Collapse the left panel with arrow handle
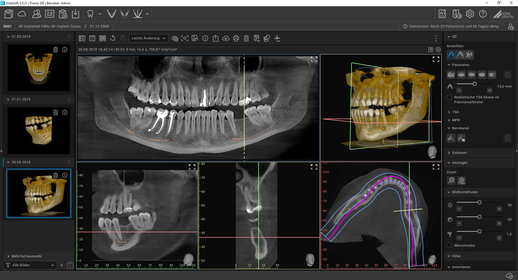 click(1, 151)
